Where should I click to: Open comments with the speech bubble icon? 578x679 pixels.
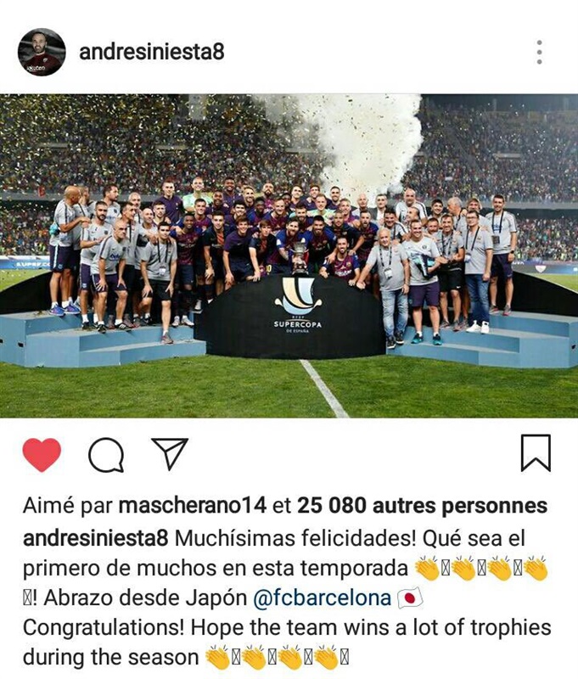[106, 454]
